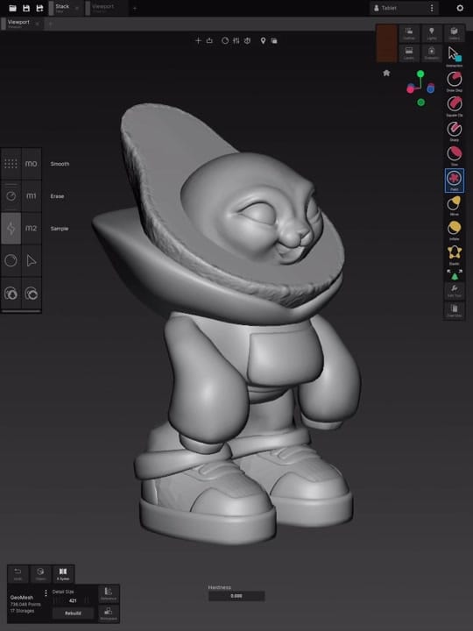
Task: Pick the Move brush tool
Action: (454, 203)
